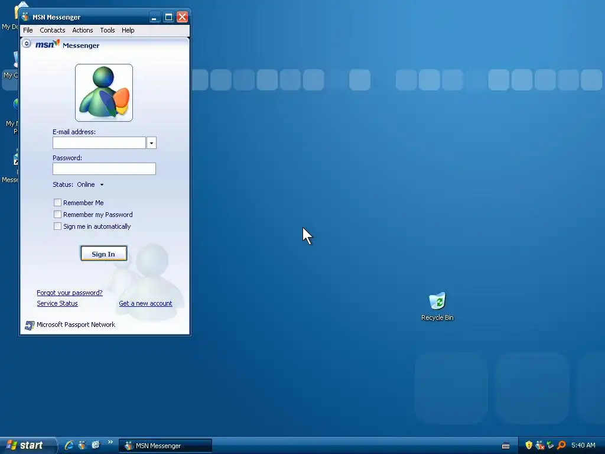Click the yellow security shield tray icon
This screenshot has height=454, width=605.
[x=529, y=445]
